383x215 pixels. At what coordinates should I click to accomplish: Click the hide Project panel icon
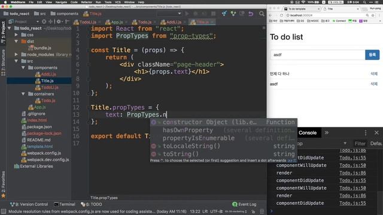pyautogui.click(x=67, y=21)
